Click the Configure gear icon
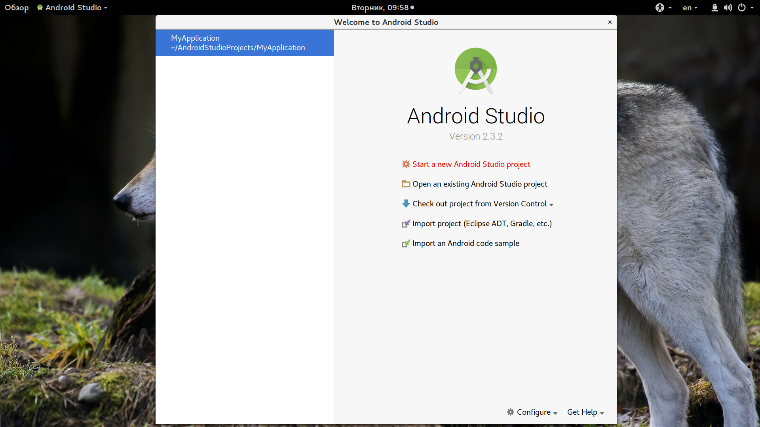760x427 pixels. pyautogui.click(x=511, y=412)
